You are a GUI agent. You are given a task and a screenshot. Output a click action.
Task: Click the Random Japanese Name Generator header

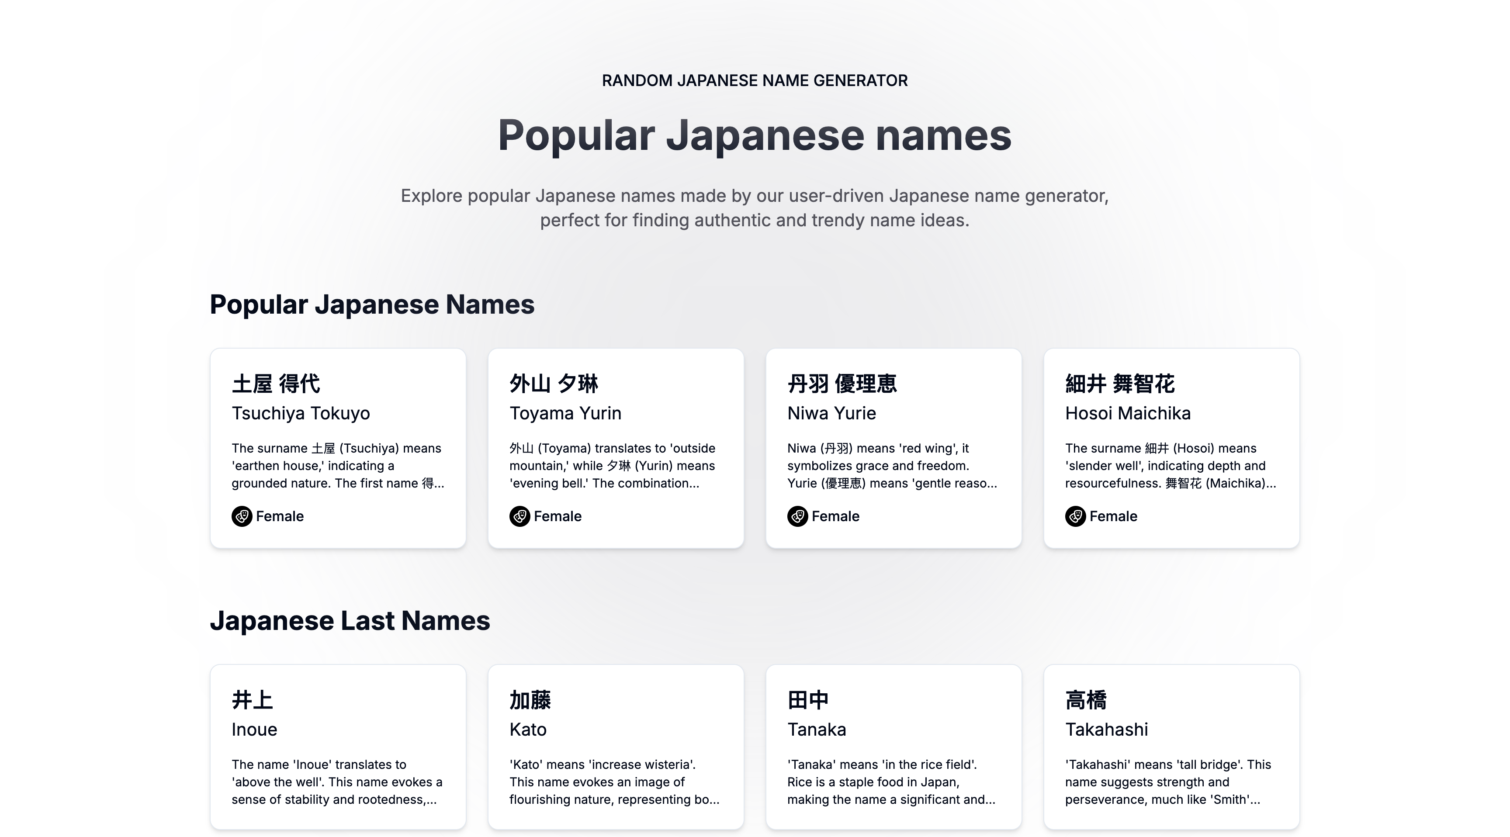click(755, 80)
